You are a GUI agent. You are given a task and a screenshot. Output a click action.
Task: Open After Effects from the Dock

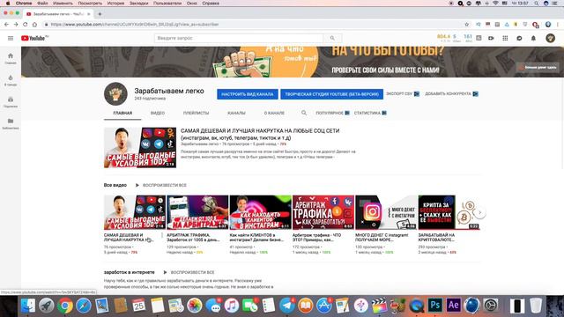click(453, 306)
